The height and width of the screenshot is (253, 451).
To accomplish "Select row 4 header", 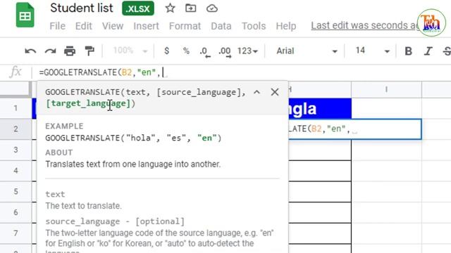I will [16, 171].
